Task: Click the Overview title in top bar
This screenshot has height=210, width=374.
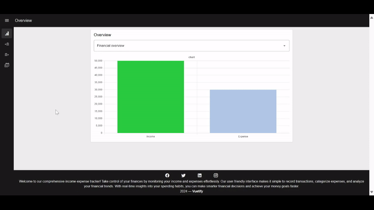Action: point(23,21)
